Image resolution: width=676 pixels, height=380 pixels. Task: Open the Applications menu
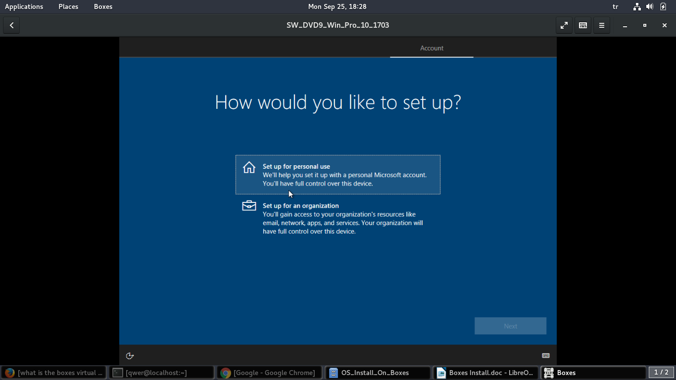[24, 6]
